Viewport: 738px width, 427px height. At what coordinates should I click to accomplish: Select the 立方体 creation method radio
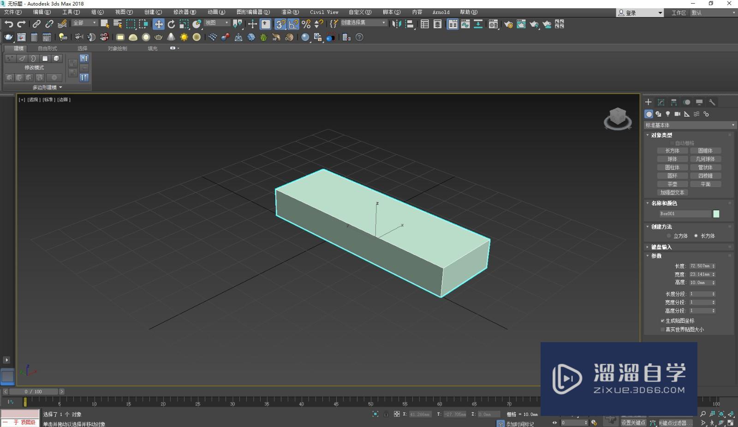point(669,236)
